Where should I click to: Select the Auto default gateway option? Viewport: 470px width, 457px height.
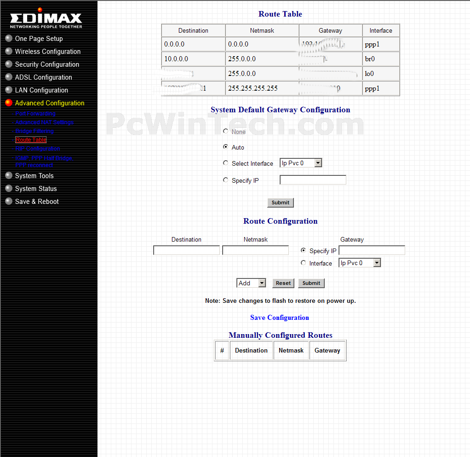pos(226,147)
